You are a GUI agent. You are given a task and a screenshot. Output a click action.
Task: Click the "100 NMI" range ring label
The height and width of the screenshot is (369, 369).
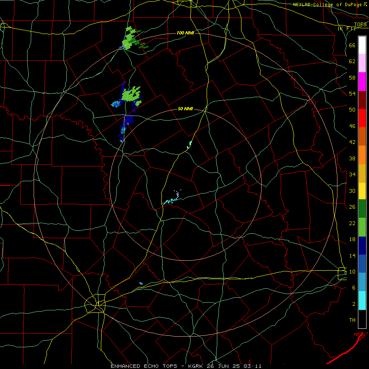pos(185,33)
